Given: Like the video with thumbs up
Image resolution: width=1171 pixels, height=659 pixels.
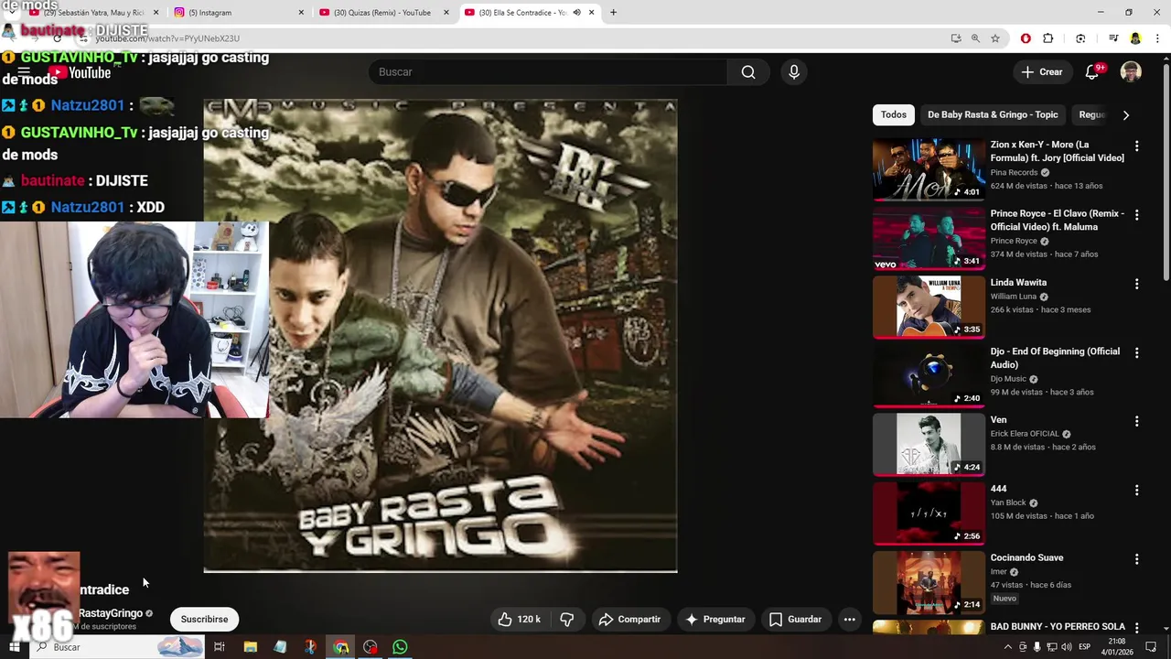Looking at the screenshot, I should (x=519, y=620).
